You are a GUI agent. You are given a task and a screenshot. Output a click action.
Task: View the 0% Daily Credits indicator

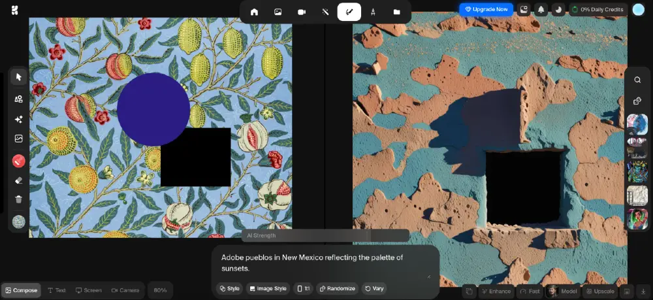[598, 10]
